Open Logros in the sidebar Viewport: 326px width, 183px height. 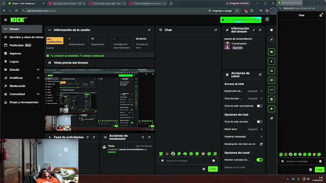(22, 62)
